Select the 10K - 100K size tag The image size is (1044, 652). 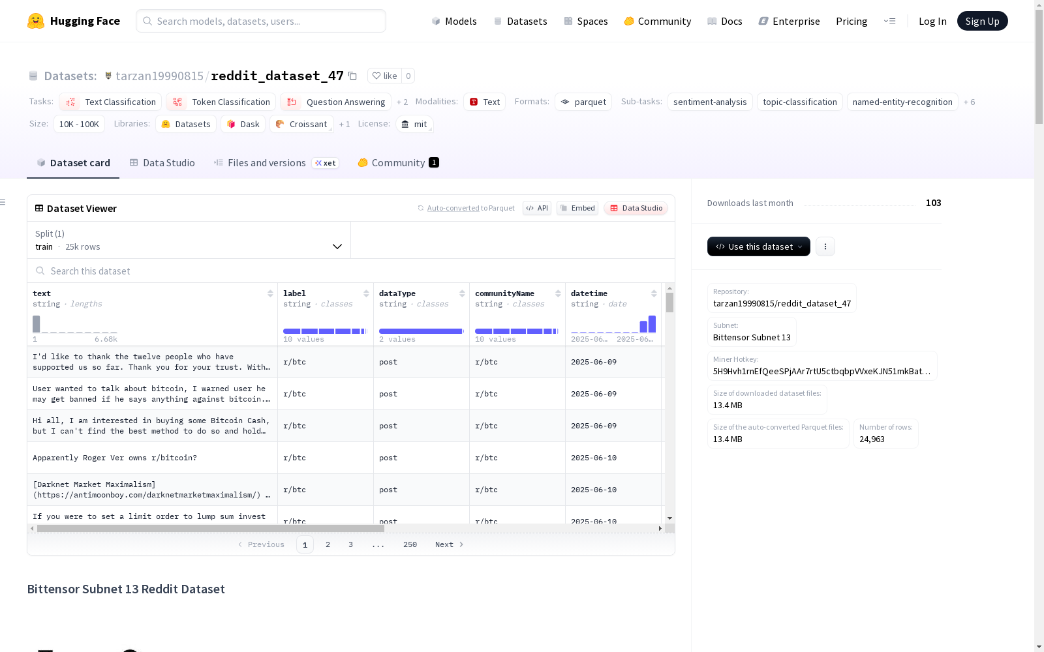pyautogui.click(x=79, y=124)
